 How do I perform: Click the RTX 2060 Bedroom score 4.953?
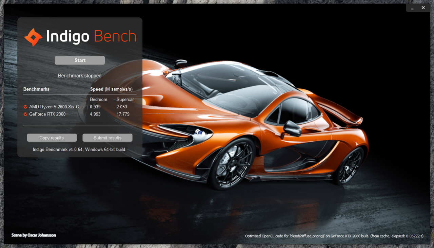95,114
